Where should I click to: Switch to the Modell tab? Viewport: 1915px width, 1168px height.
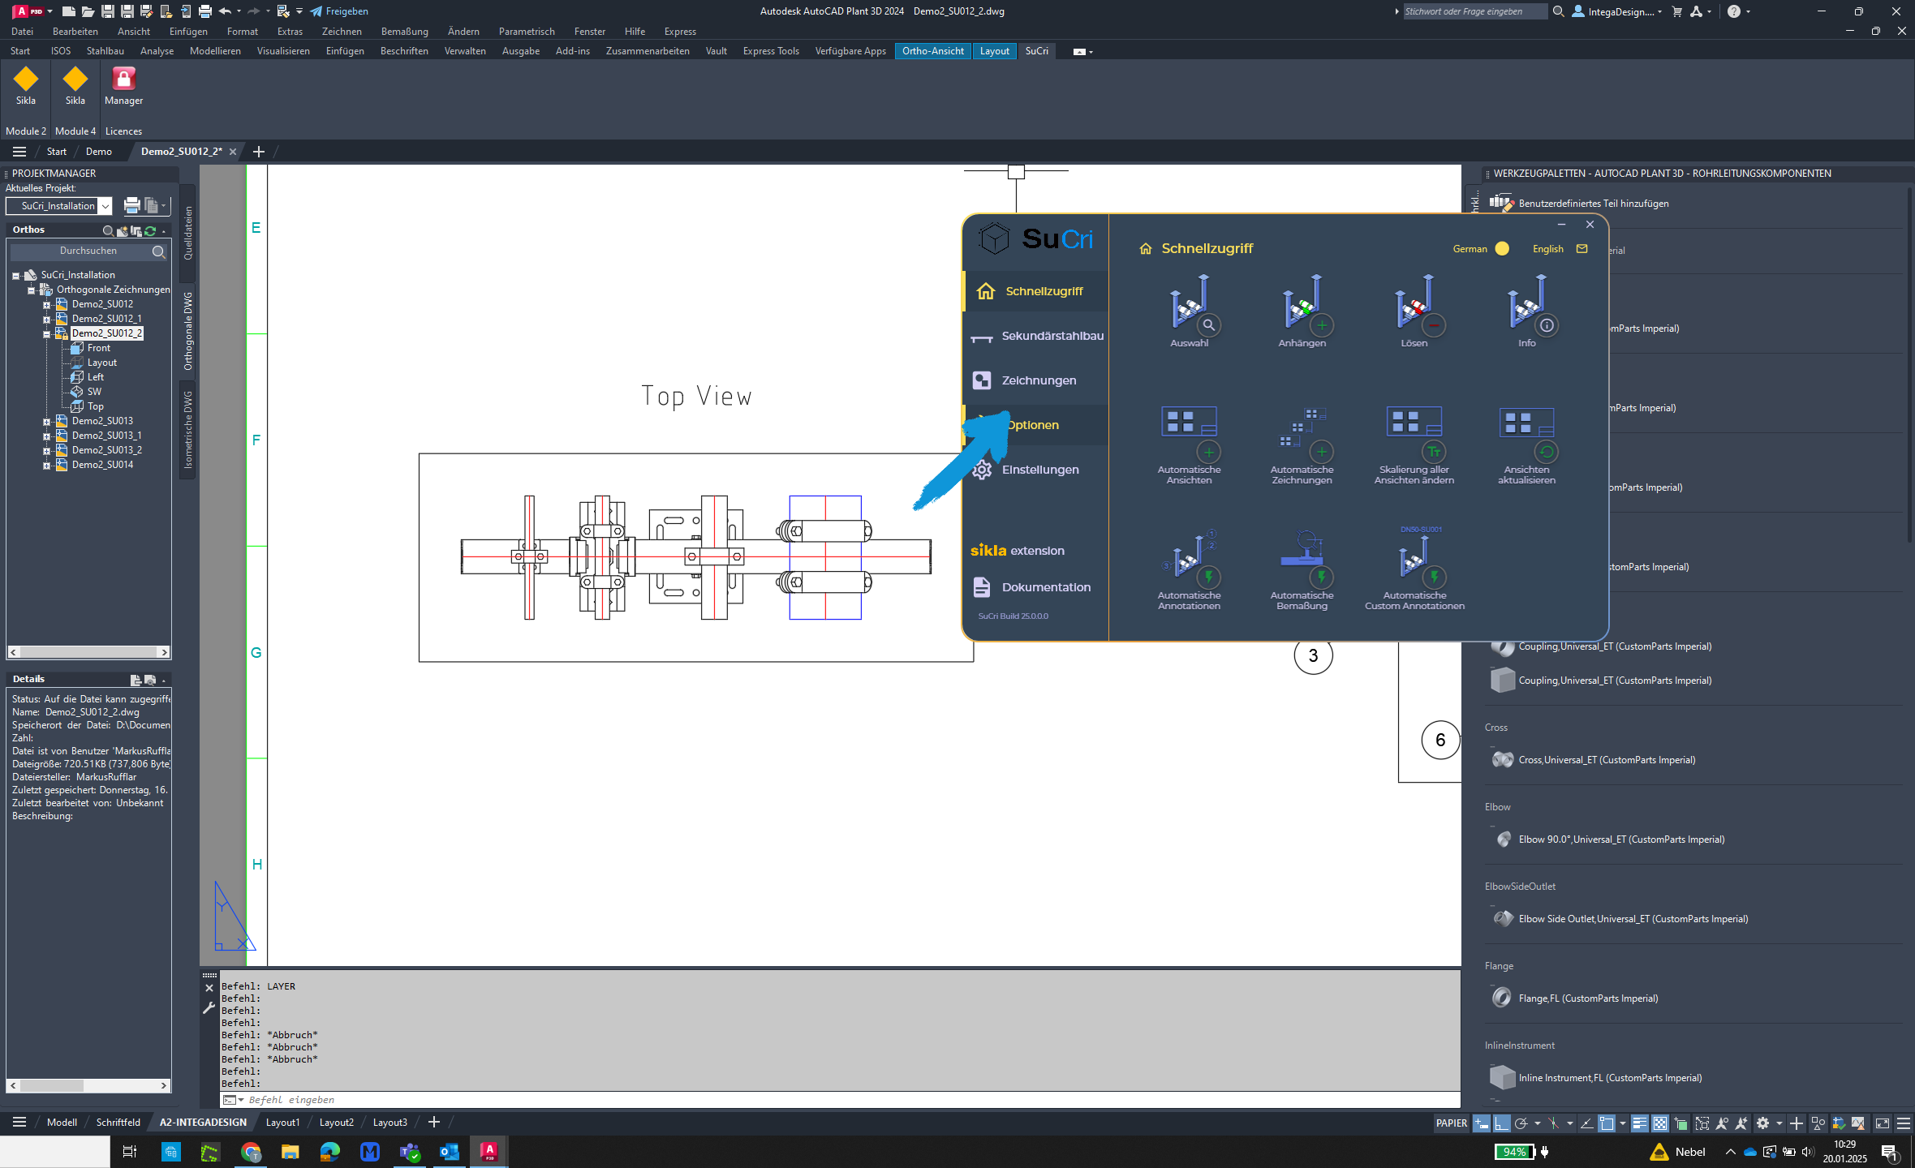tap(62, 1123)
